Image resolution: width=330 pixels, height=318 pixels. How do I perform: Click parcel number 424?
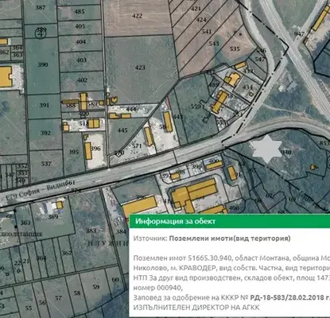coord(201,20)
